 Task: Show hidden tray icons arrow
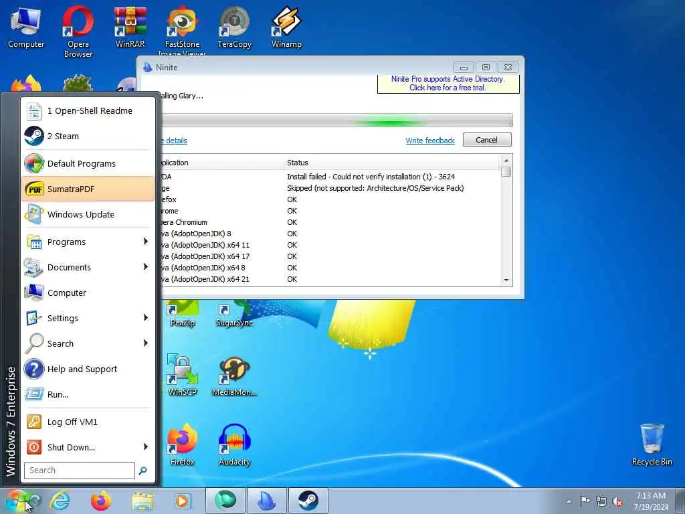tap(569, 501)
